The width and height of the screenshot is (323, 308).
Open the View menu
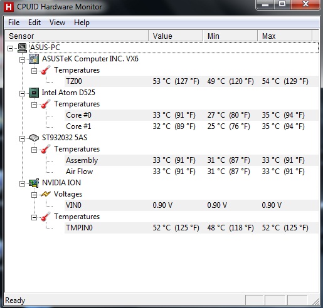pyautogui.click(x=57, y=23)
